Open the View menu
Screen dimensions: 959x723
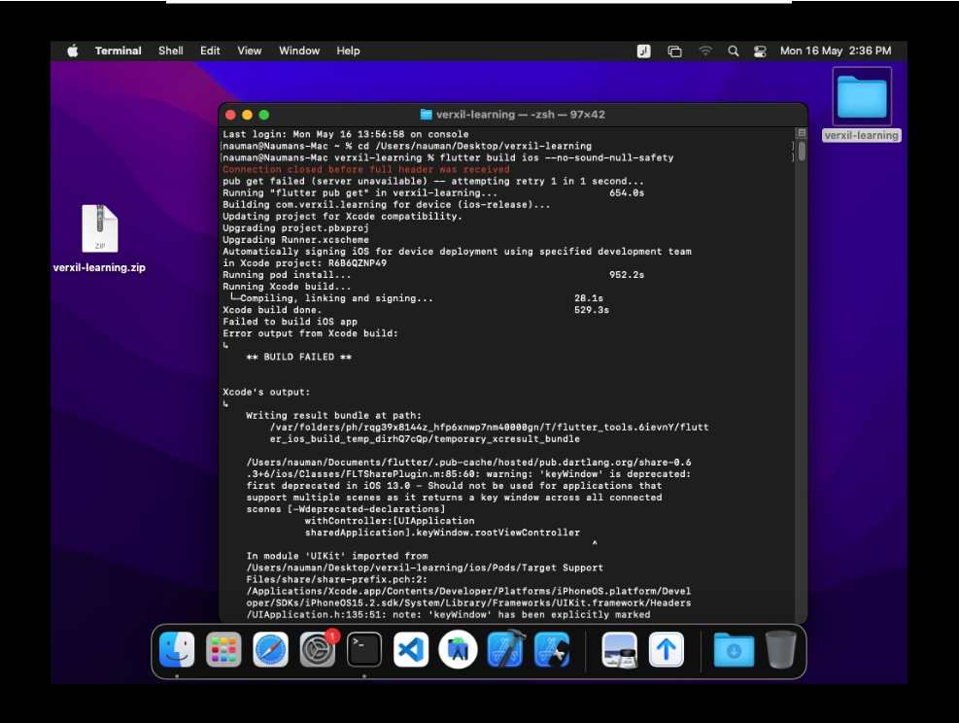tap(249, 51)
